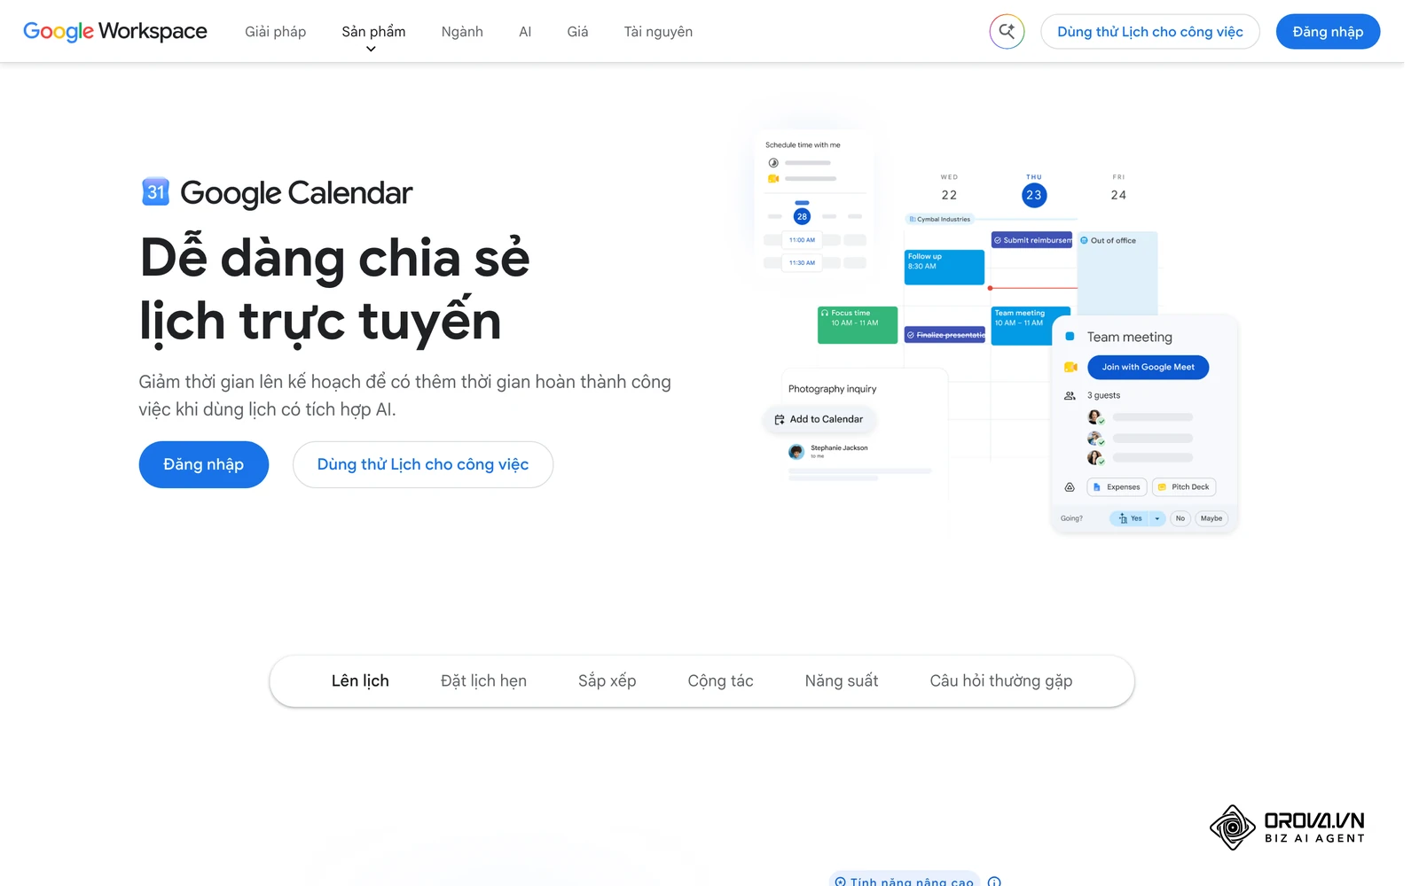The width and height of the screenshot is (1419, 886).
Task: Click Stephanie Jackson's avatar
Action: 796,452
